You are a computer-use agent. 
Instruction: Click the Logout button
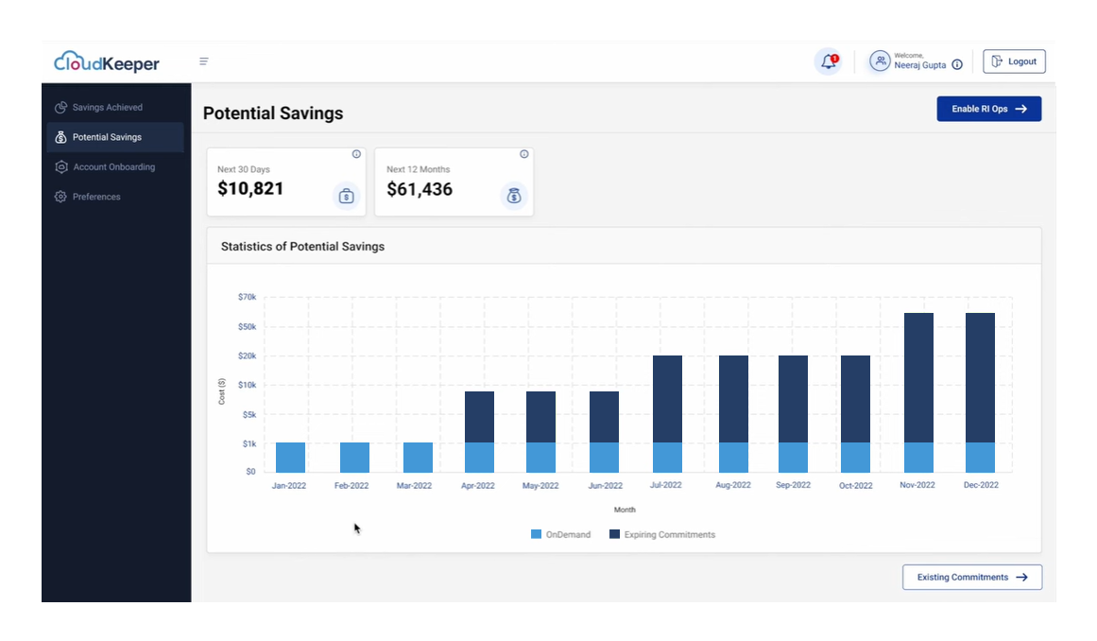tap(1014, 61)
